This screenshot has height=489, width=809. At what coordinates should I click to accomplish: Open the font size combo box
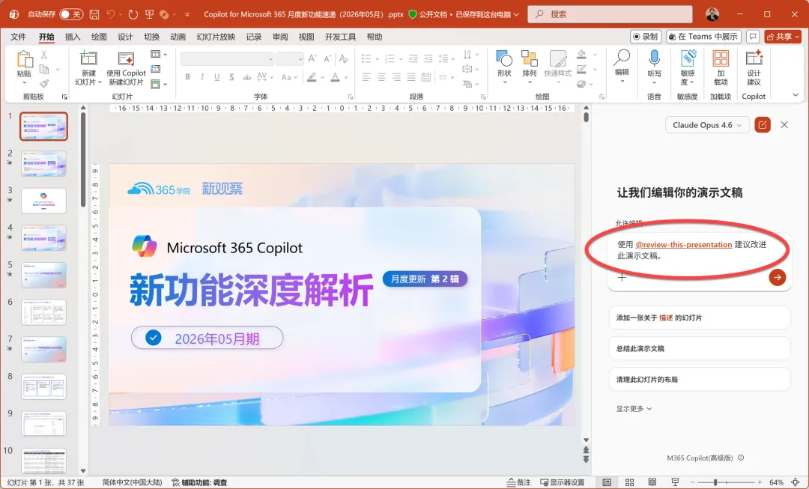pyautogui.click(x=289, y=59)
